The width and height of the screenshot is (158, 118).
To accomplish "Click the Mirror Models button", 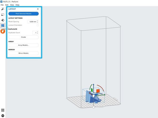I will pos(23,53).
